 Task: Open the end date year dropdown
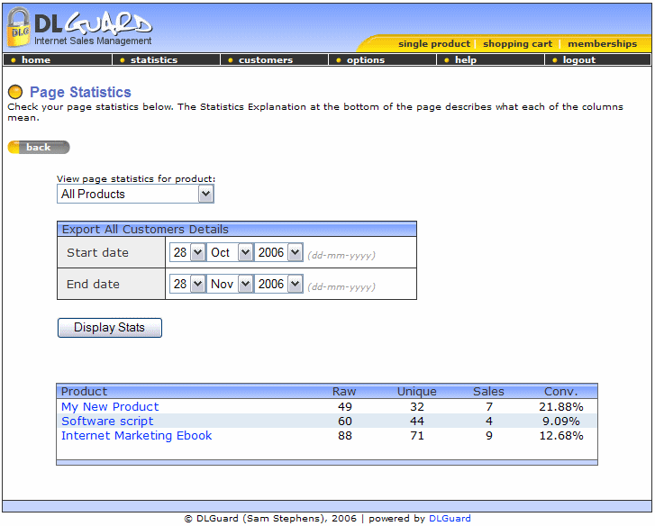tap(279, 285)
